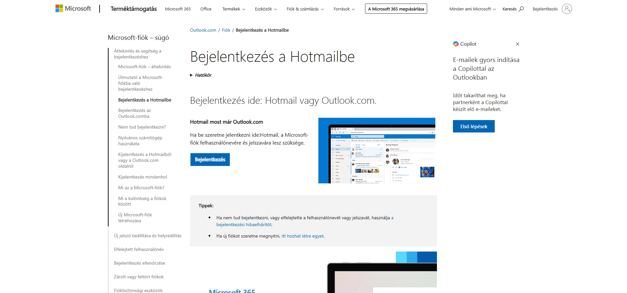Select Microsoft-fiók – áttekintés sidebar item

pos(144,67)
